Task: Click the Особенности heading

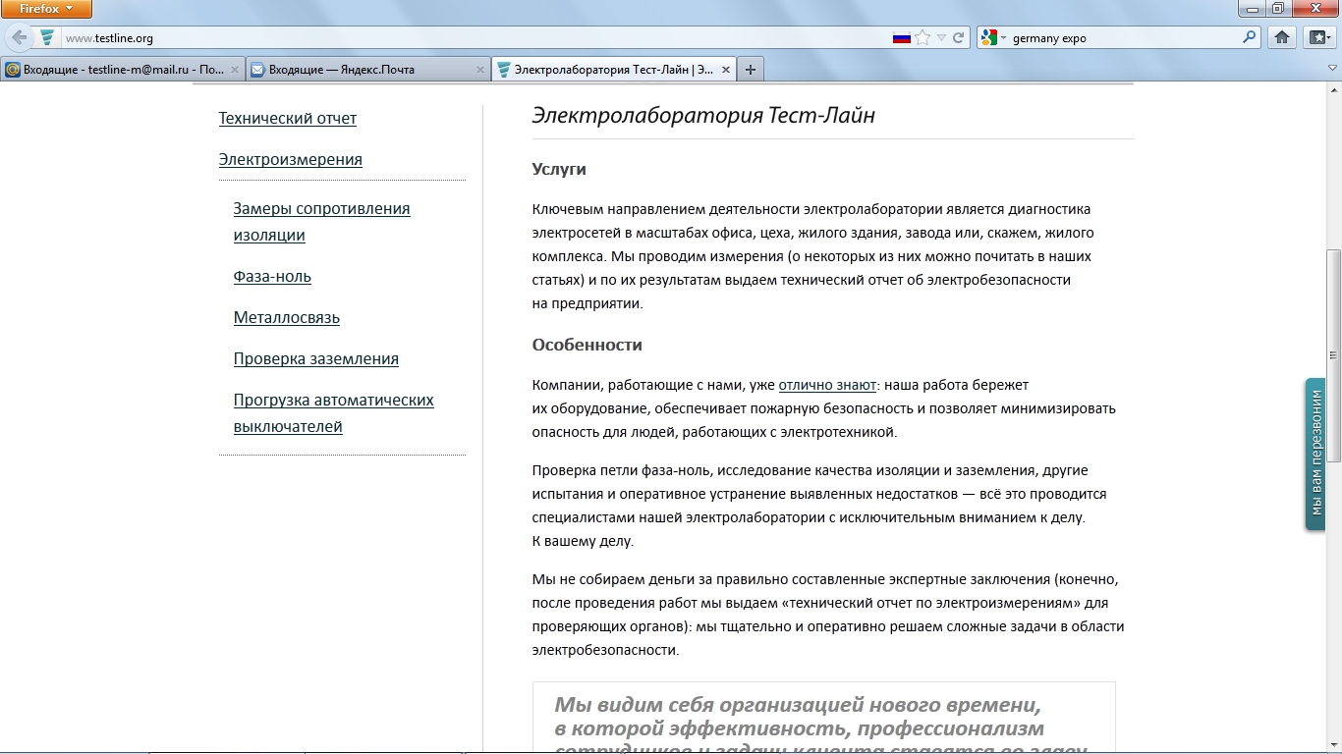Action: (x=587, y=345)
